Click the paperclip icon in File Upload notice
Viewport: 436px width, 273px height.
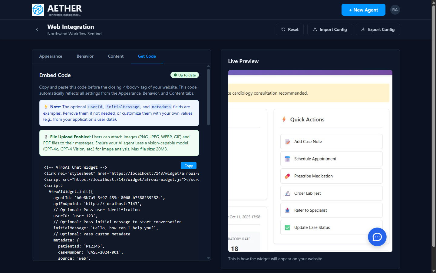(x=46, y=137)
